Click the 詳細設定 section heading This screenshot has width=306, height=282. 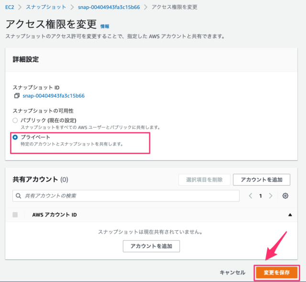coord(26,59)
